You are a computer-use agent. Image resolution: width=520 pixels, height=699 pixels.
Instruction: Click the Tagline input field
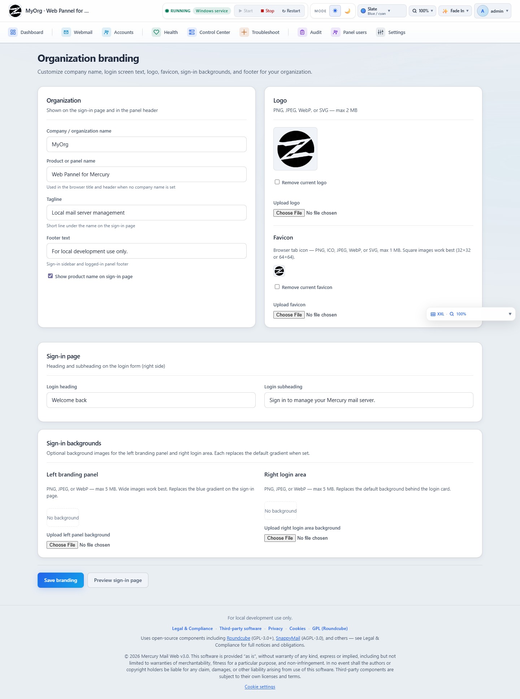[147, 213]
